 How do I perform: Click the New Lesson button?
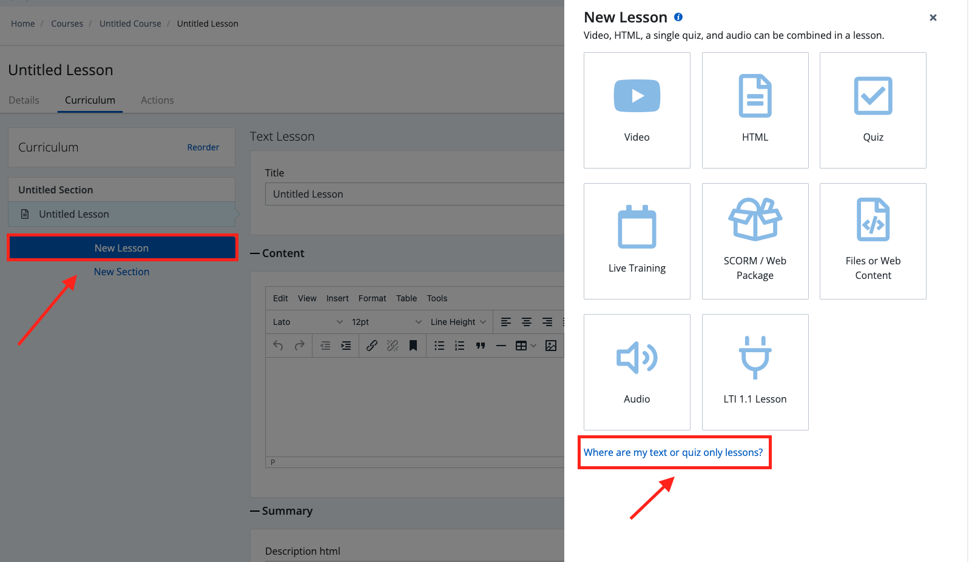click(x=121, y=248)
